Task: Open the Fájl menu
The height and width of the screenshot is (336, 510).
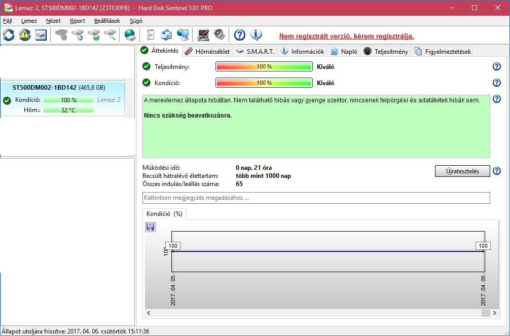Action: pos(8,21)
